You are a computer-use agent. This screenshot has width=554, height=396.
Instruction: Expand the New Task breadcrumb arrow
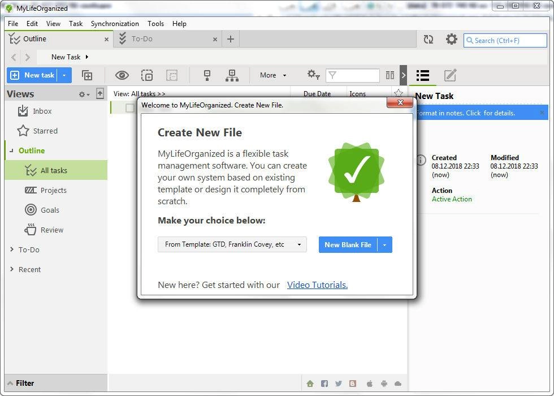[x=87, y=57]
